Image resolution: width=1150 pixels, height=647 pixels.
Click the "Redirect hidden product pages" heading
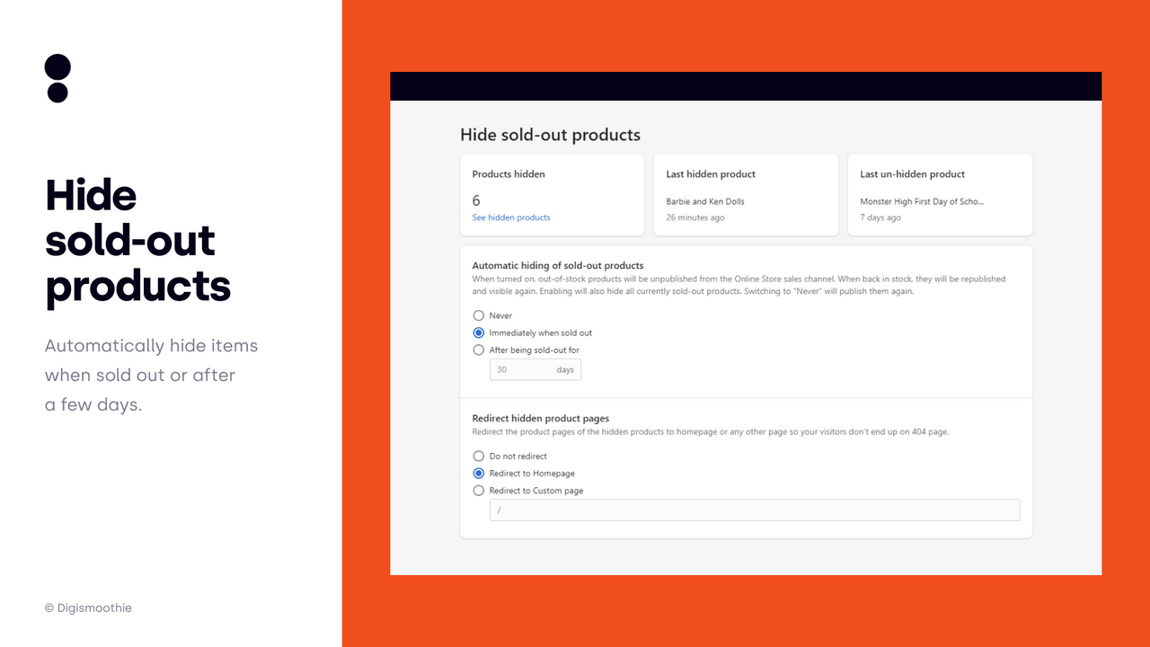pos(540,418)
